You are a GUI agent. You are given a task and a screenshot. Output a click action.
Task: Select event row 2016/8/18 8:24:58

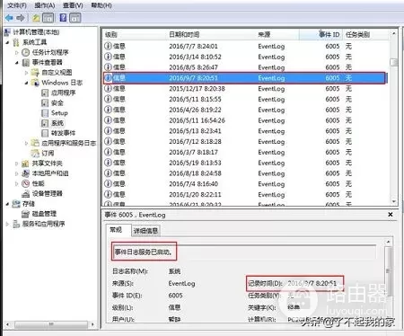pos(245,173)
